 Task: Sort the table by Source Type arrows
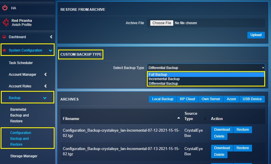tap(205, 119)
